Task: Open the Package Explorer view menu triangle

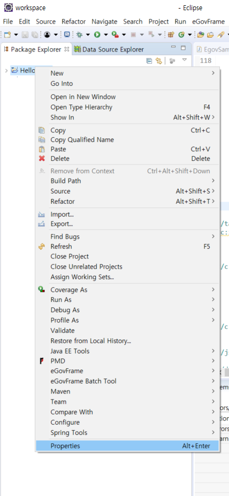Action: [185, 61]
